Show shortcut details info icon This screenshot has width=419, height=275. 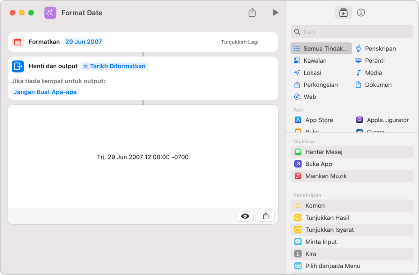(x=361, y=13)
